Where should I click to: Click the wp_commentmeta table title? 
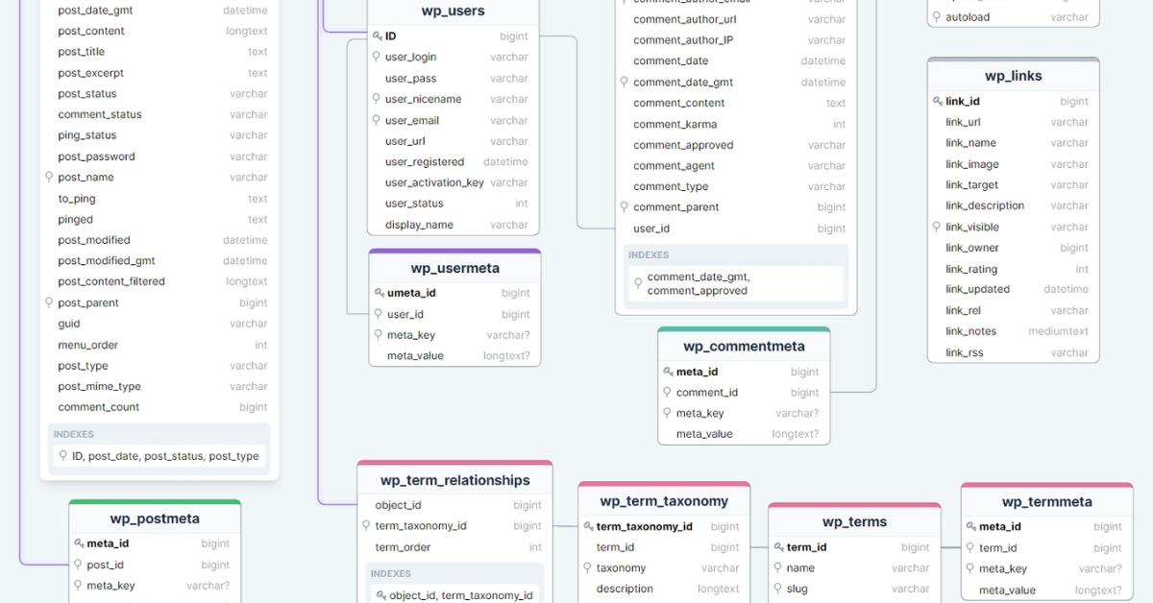point(744,347)
